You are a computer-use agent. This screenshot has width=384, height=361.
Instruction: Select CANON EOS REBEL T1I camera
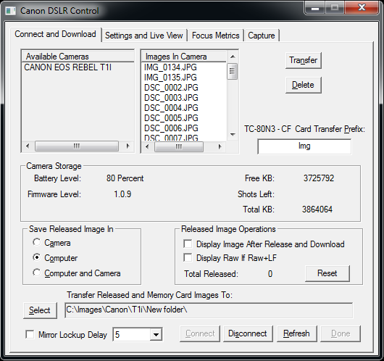67,67
